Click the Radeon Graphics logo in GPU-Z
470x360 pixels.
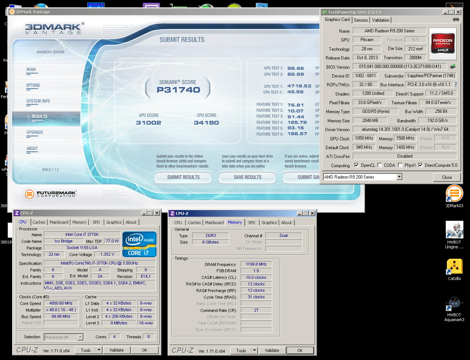[442, 44]
